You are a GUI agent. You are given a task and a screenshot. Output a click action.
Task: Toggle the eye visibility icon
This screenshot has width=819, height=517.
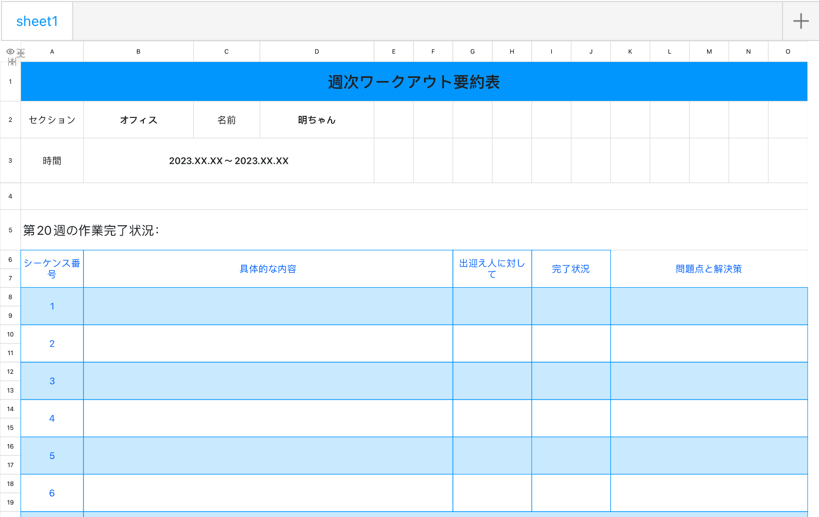10,51
